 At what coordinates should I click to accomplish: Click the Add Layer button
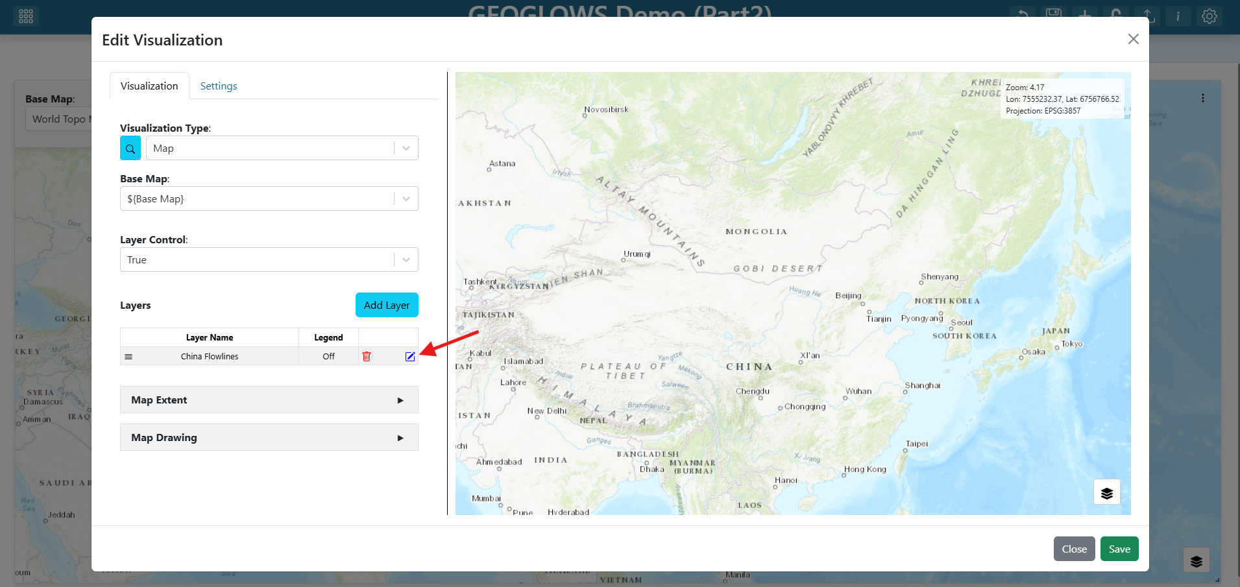tap(387, 305)
